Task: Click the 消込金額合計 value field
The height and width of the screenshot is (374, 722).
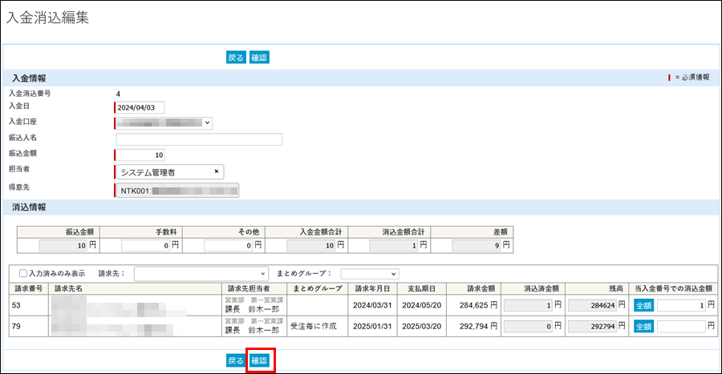Action: point(394,246)
